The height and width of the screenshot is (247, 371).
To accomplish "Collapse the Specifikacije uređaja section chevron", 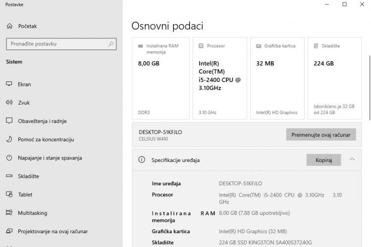I will 352,160.
